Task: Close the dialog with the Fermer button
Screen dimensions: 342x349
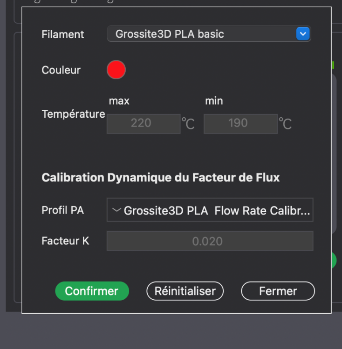Action: point(278,291)
